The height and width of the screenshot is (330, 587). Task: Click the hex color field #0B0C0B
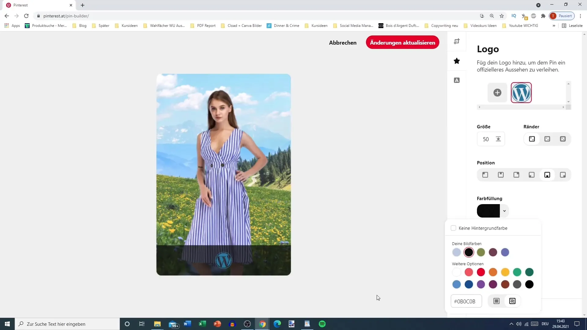pos(466,301)
